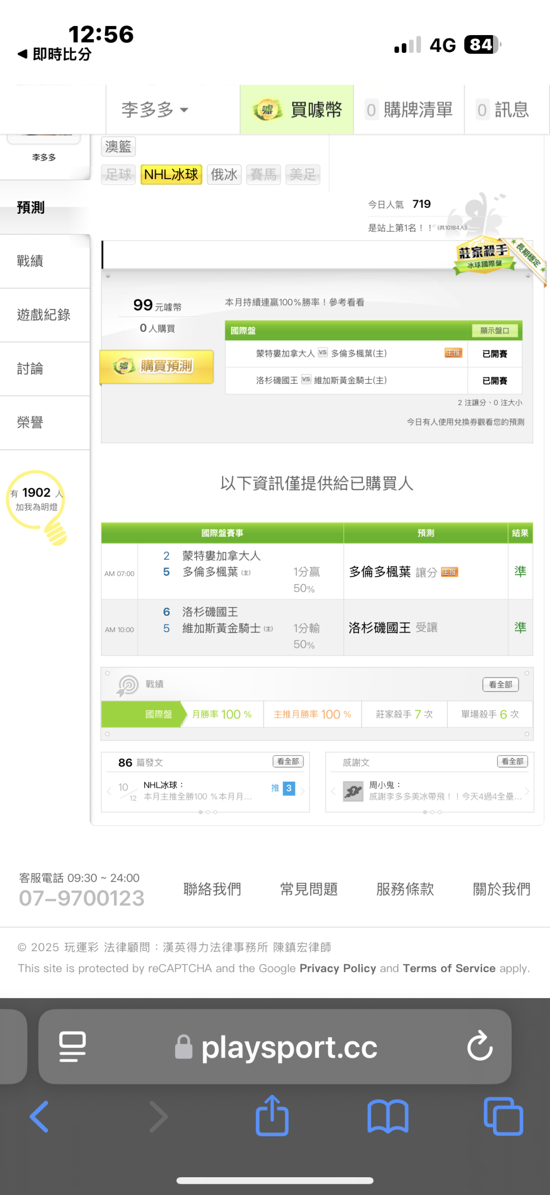The image size is (550, 1195).
Task: Tap 單場殺手 6 次 statistic
Action: pos(490,714)
